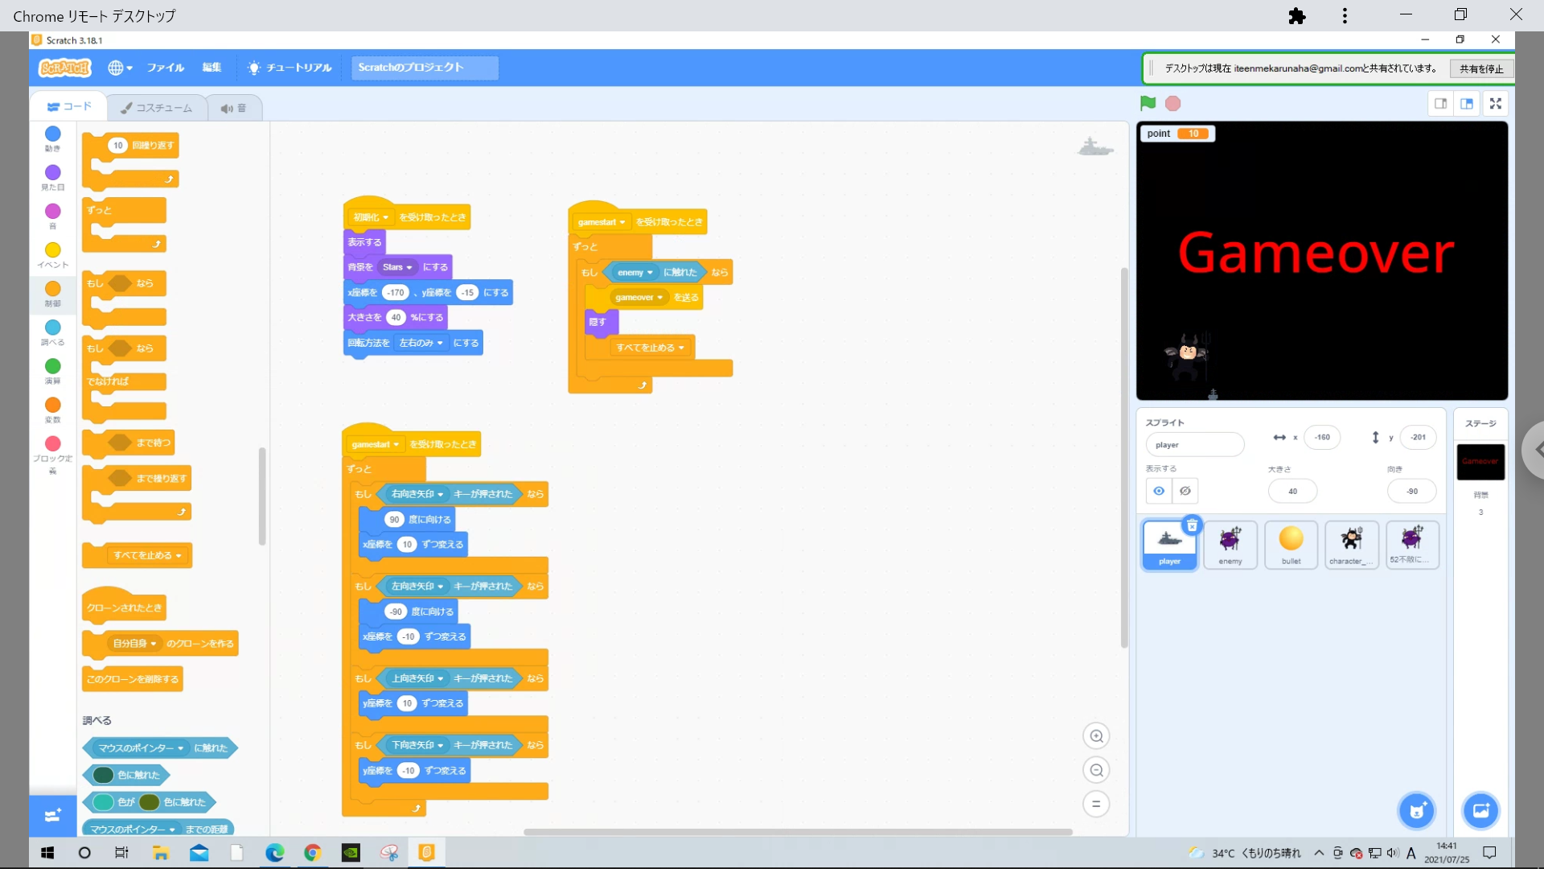Delete the player sprite with trash icon
This screenshot has height=869, width=1544.
point(1193,525)
